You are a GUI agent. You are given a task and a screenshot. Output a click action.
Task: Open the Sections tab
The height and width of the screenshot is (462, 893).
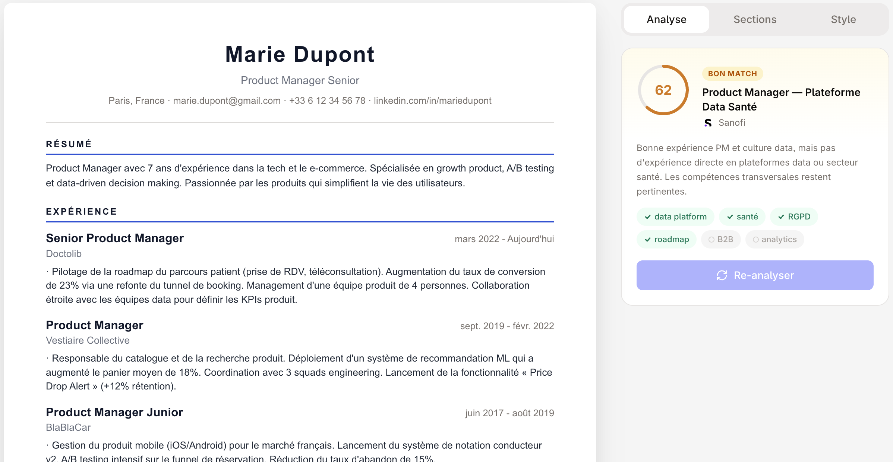[755, 19]
